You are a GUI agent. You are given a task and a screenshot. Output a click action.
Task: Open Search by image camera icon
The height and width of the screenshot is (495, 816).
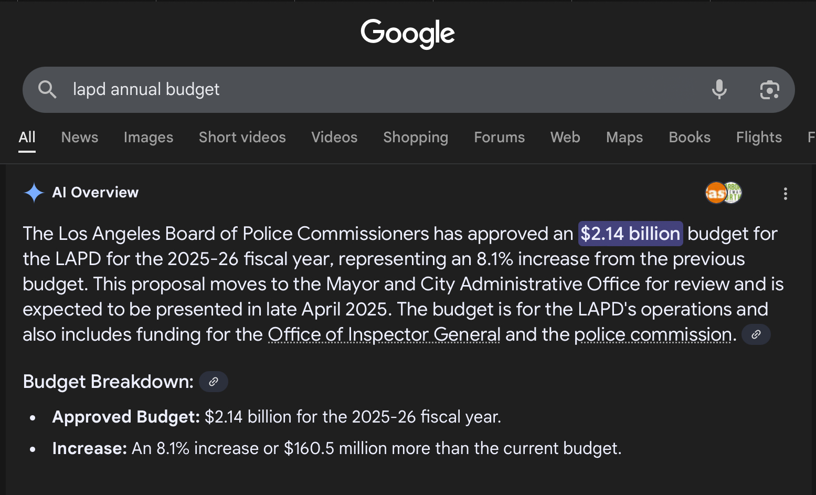point(769,90)
